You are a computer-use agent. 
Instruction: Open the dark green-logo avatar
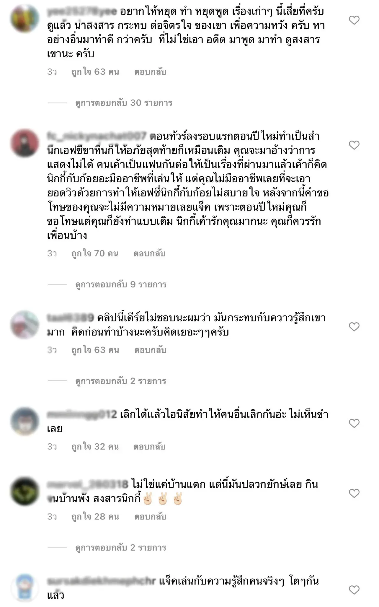(25, 492)
